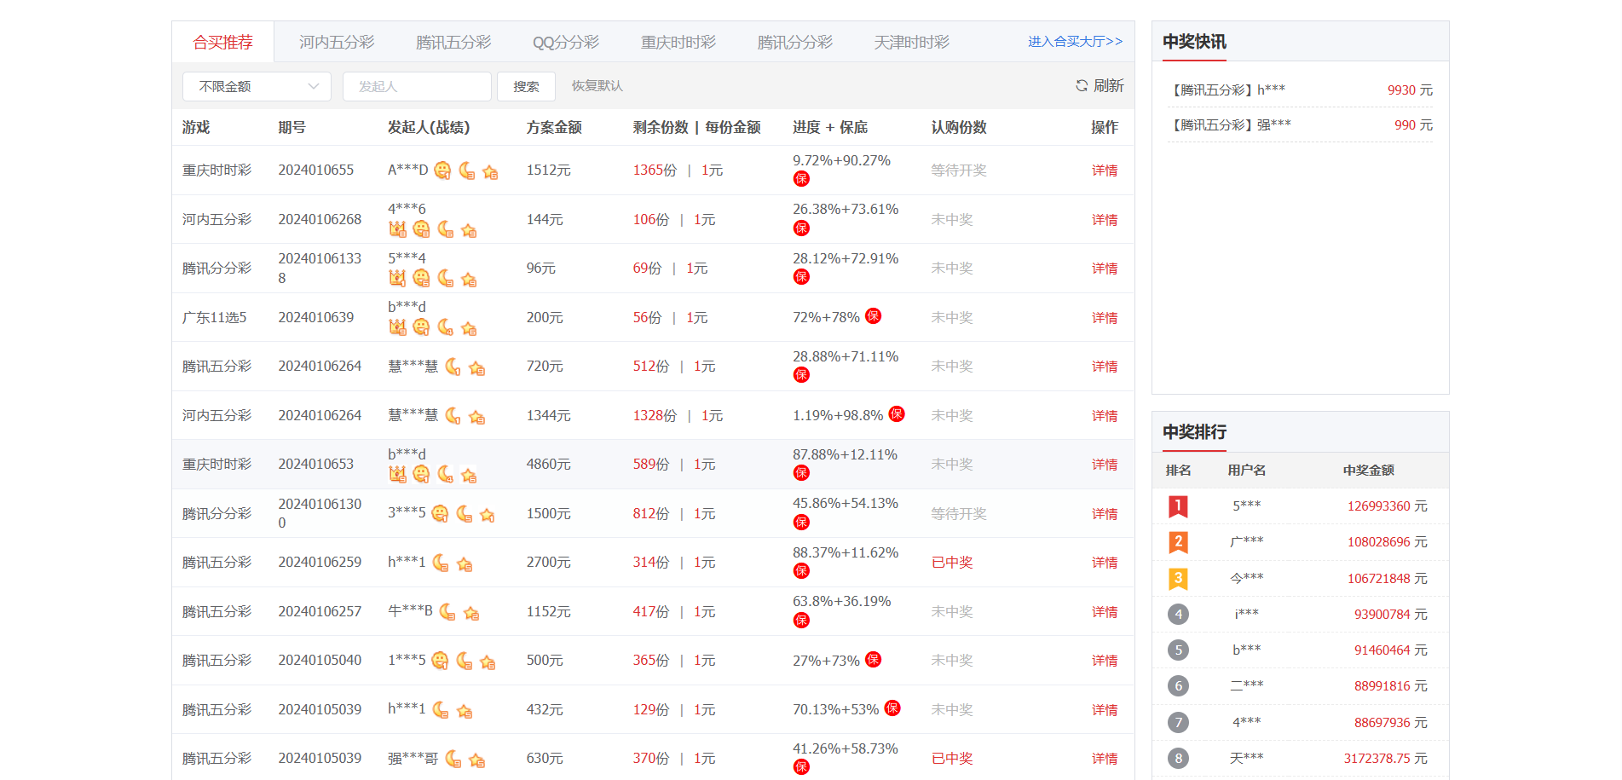Click the red rank 1 flag badge
Screen dimensions: 1622x780
(x=1178, y=506)
